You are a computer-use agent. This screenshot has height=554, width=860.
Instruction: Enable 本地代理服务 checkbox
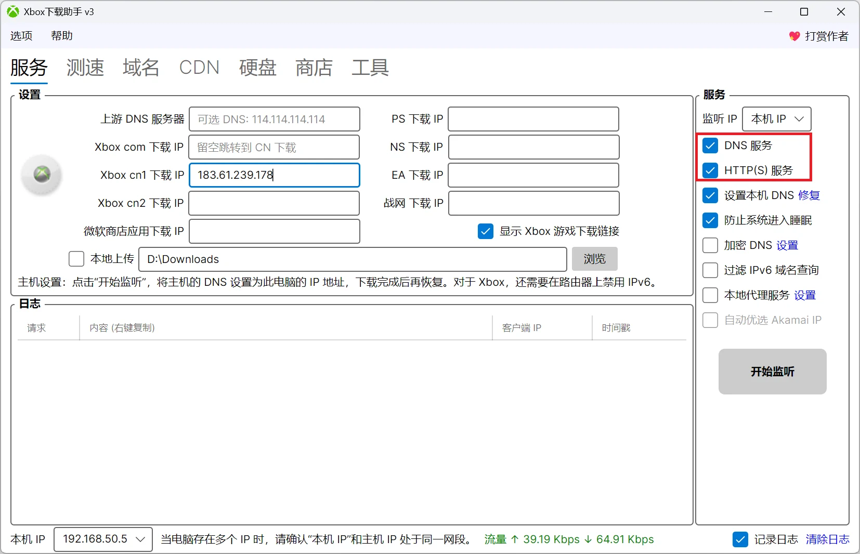[710, 295]
